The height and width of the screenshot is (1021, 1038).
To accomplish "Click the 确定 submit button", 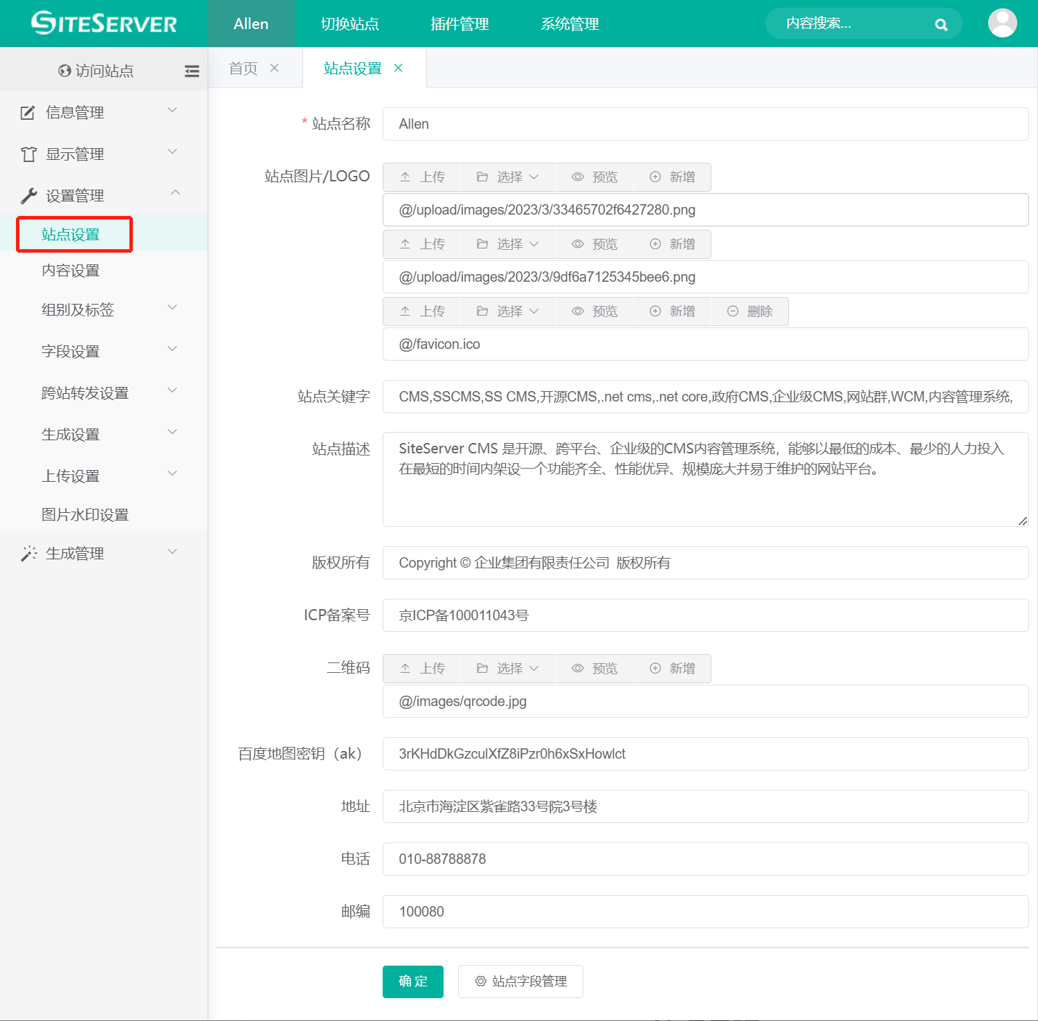I will pos(412,982).
